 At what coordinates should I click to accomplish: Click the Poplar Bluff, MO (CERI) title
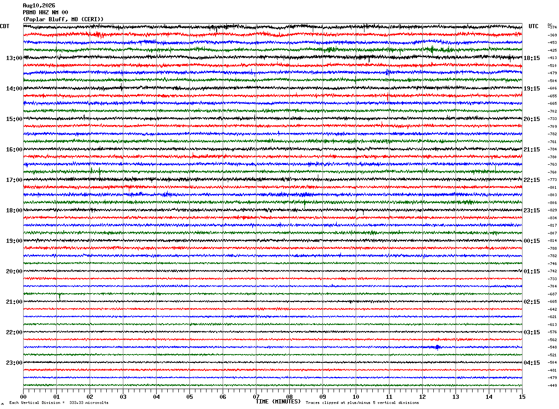click(x=63, y=19)
